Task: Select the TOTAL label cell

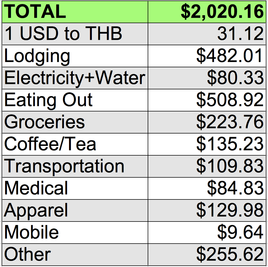Action: [x=75, y=12]
